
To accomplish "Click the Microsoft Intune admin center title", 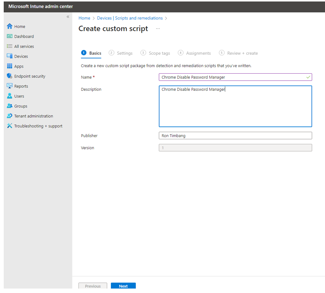I will (41, 6).
